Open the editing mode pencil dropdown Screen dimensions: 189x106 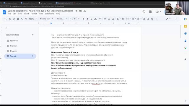point(168,19)
